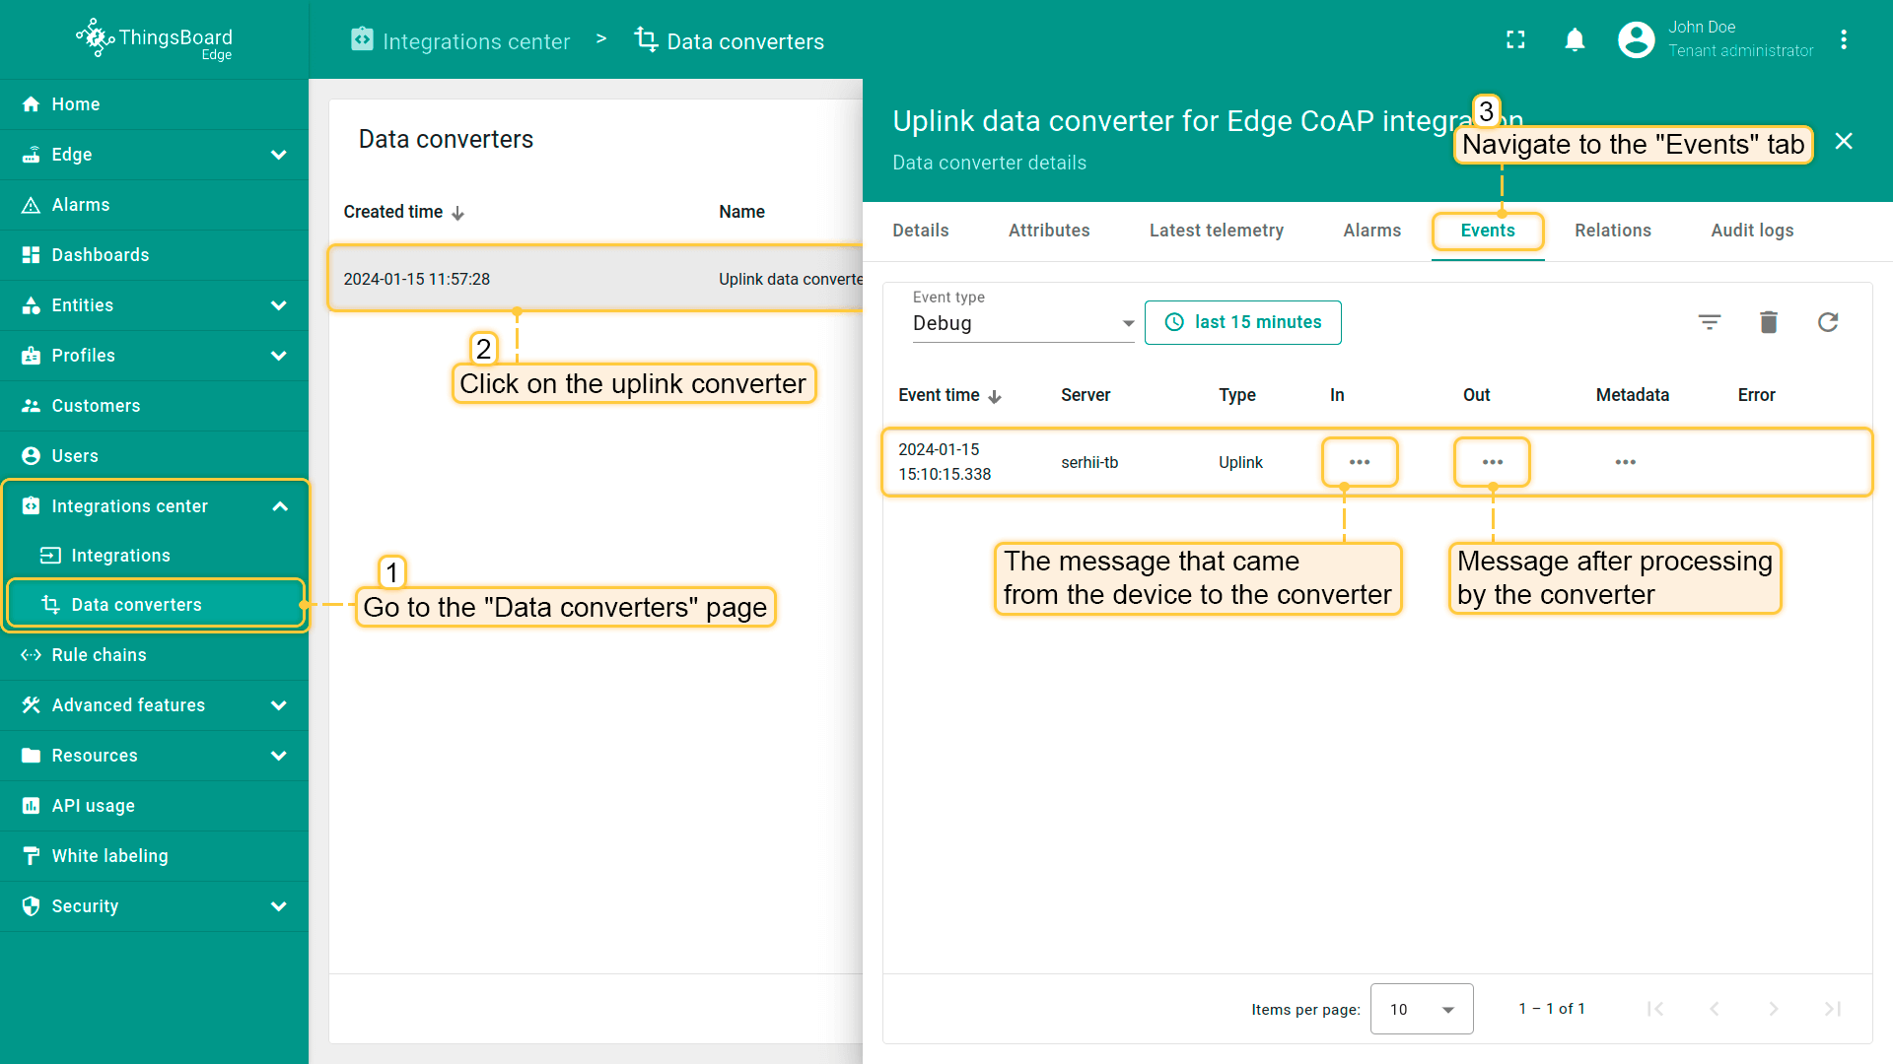The image size is (1893, 1064).
Task: Expand Advanced features menu
Action: [x=279, y=705]
